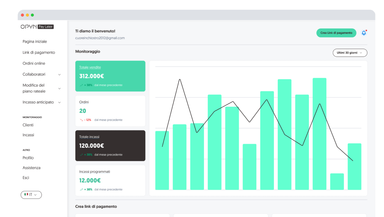Image resolution: width=384 pixels, height=217 pixels.
Task: Open the Assistenza page
Action: [x=31, y=168]
